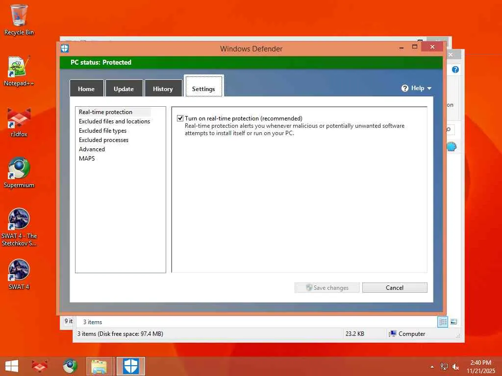Click the network icon in the system tray
Viewport: 502px width, 376px height.
pyautogui.click(x=444, y=367)
